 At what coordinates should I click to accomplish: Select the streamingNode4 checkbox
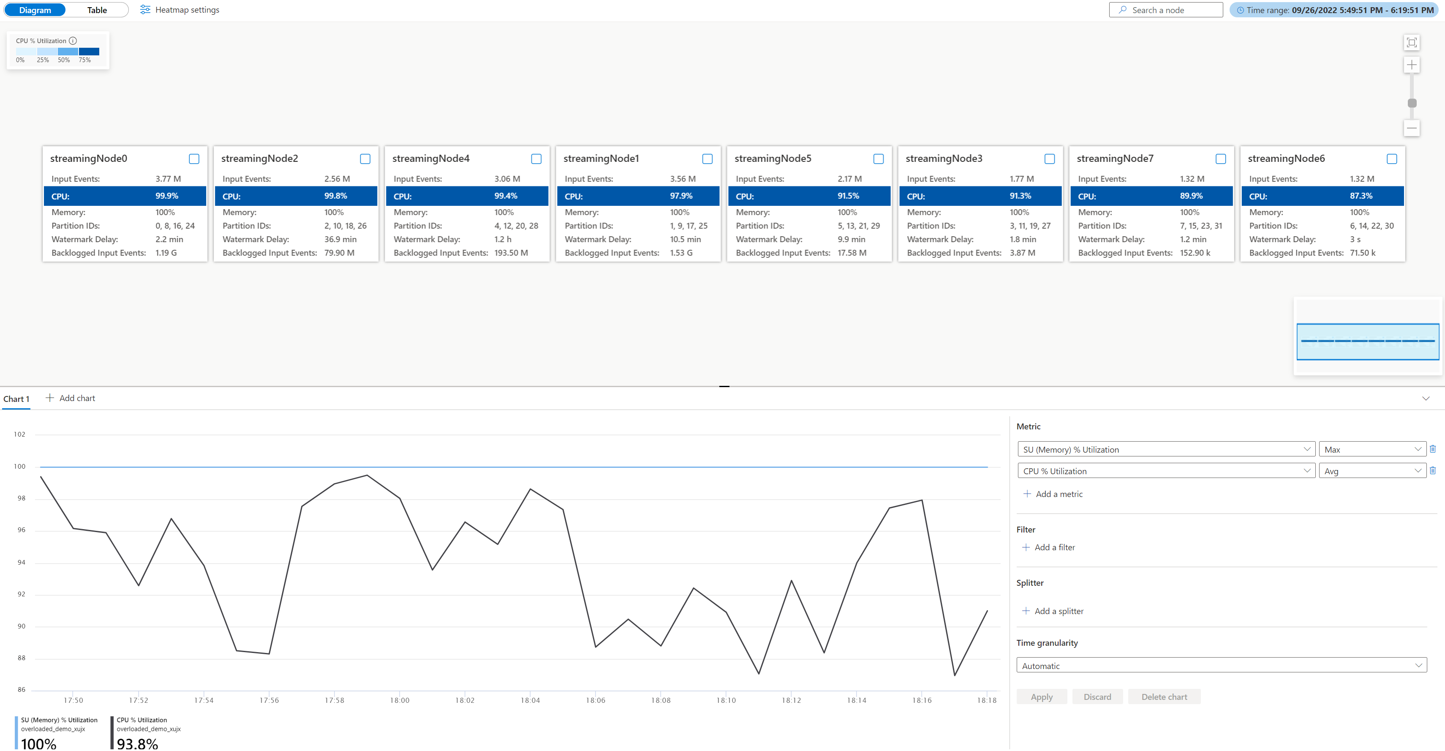click(x=536, y=159)
